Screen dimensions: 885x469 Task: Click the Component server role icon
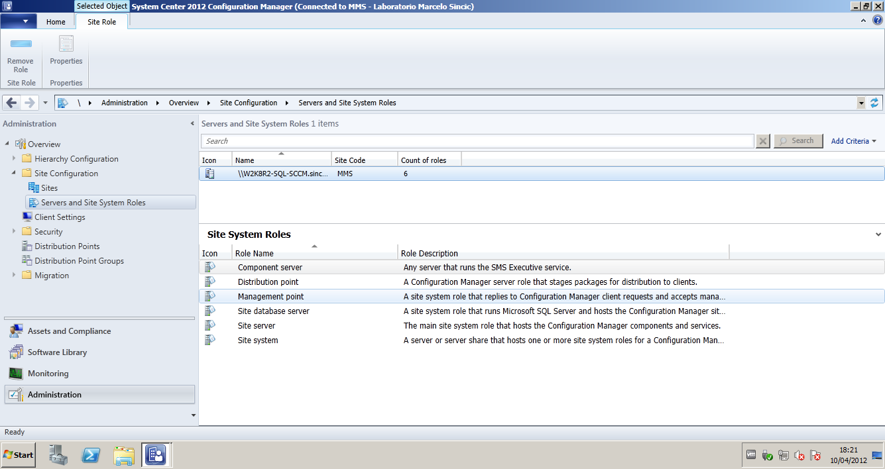[x=209, y=267]
